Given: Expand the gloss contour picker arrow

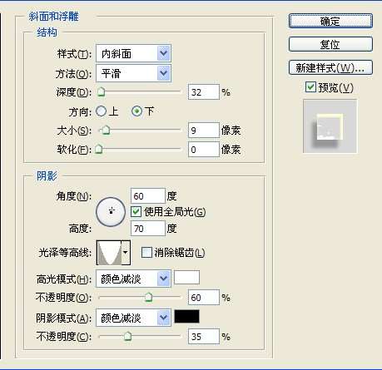Looking at the screenshot, I should [126, 253].
